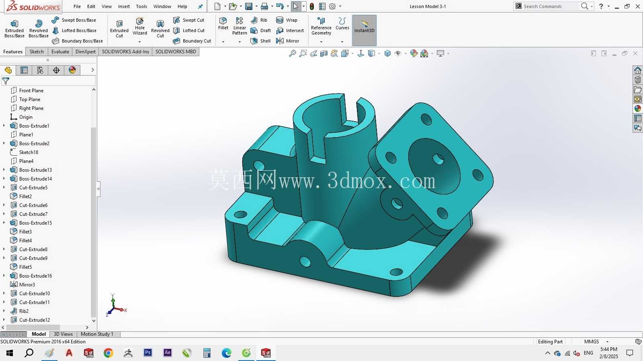
Task: Select the Revolved Cut tool
Action: coord(160,29)
